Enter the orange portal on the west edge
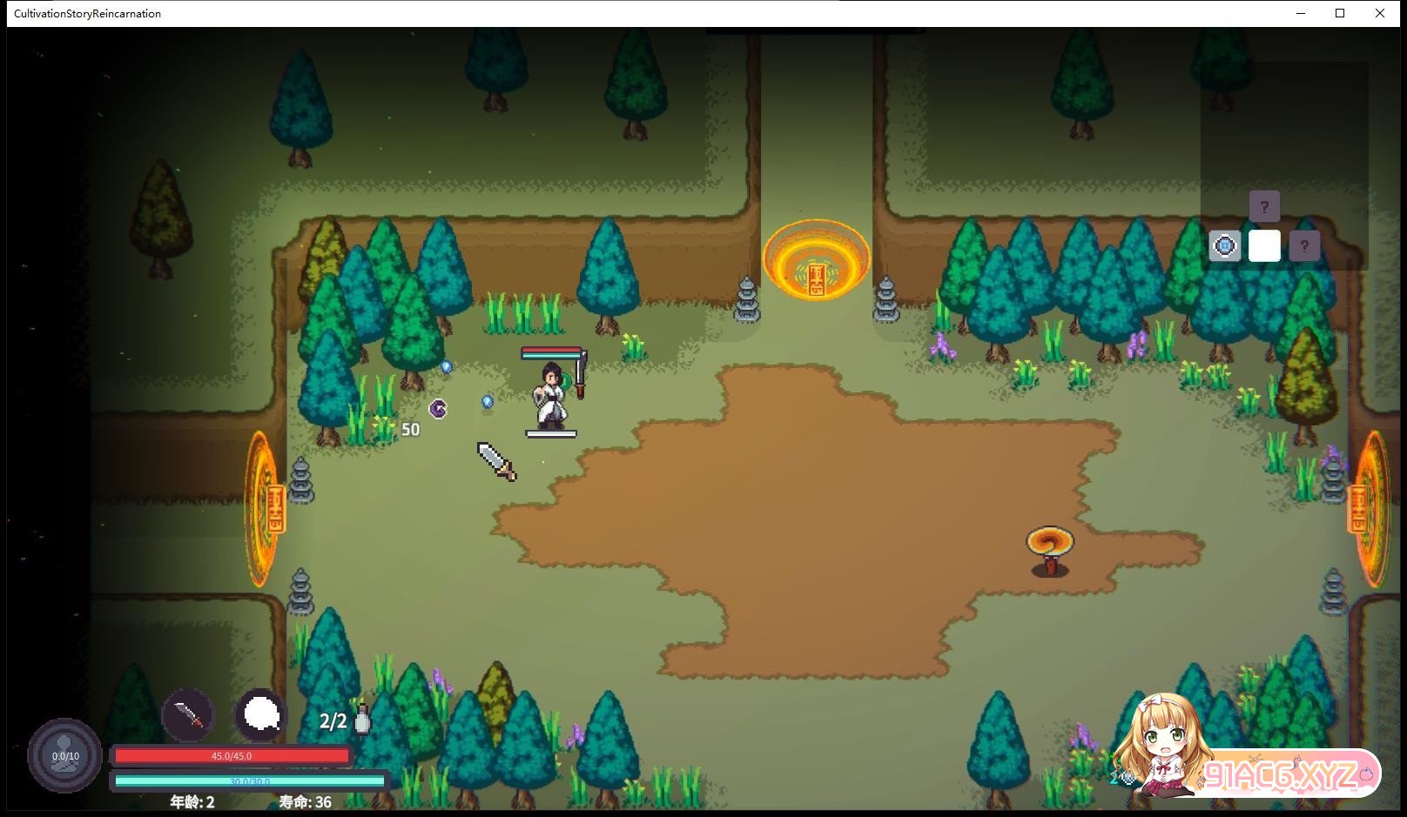The image size is (1407, 817). click(264, 509)
